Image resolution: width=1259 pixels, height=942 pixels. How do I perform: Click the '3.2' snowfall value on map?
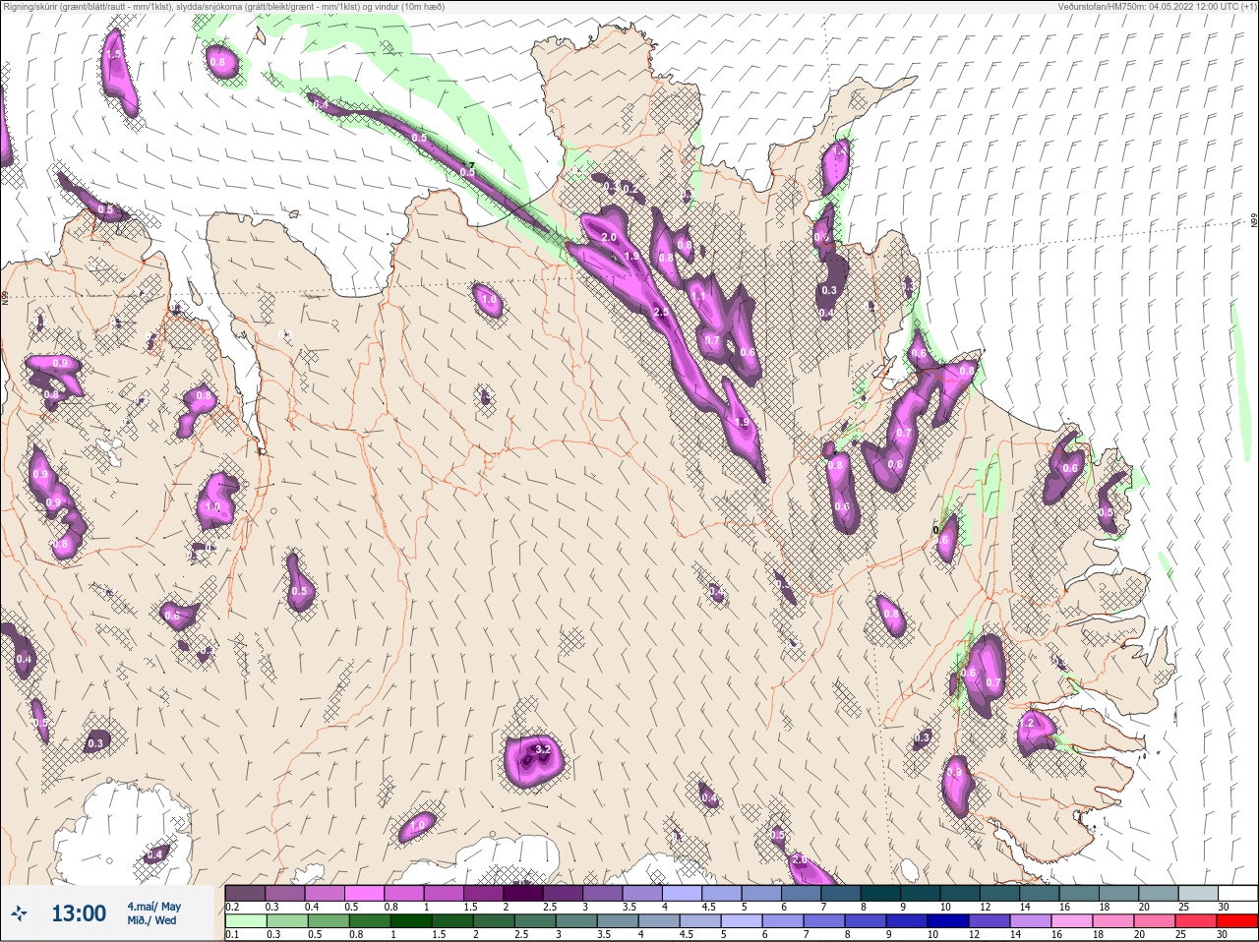coord(543,749)
